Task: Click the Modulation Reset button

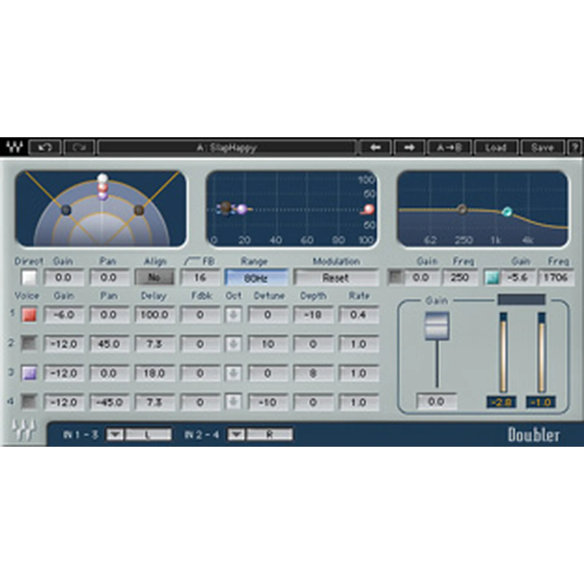Action: pyautogui.click(x=336, y=277)
